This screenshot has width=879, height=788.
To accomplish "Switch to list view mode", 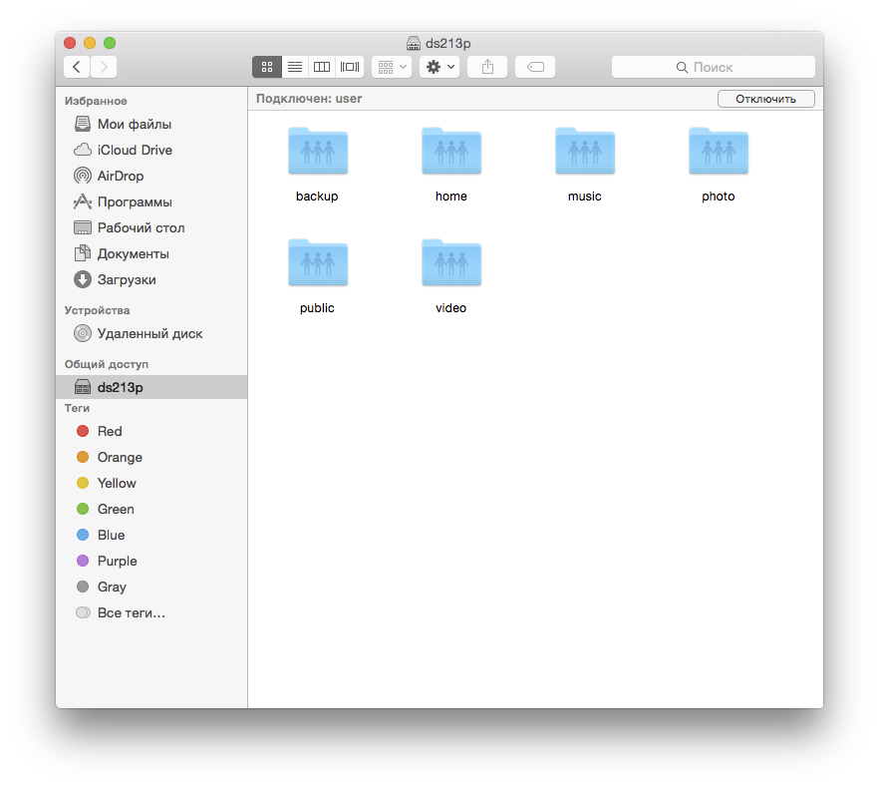I will tap(295, 67).
